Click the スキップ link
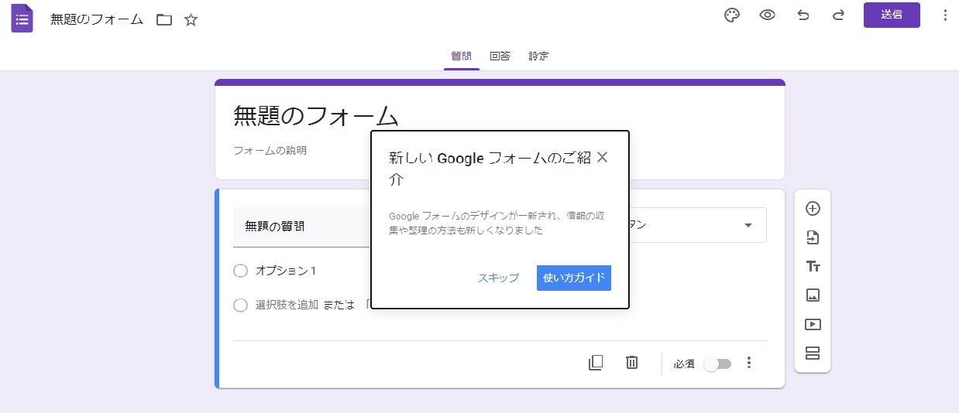 coord(498,278)
